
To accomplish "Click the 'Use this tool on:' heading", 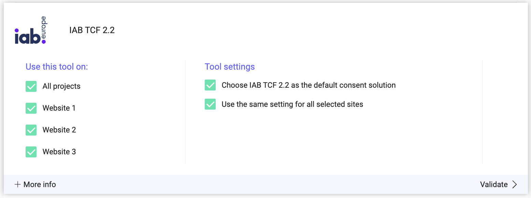I will 57,67.
